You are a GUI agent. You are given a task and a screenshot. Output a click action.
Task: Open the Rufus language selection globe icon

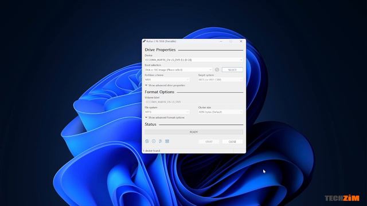pos(147,141)
